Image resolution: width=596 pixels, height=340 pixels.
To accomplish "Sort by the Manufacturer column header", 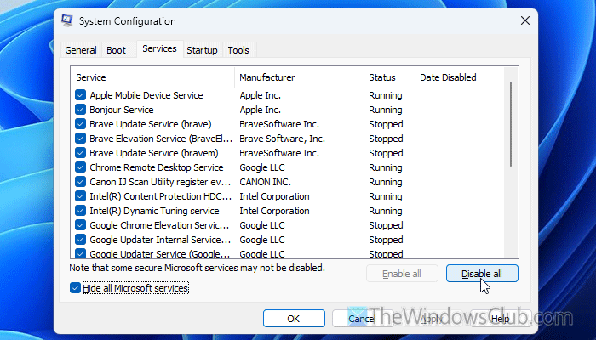I will 299,77.
